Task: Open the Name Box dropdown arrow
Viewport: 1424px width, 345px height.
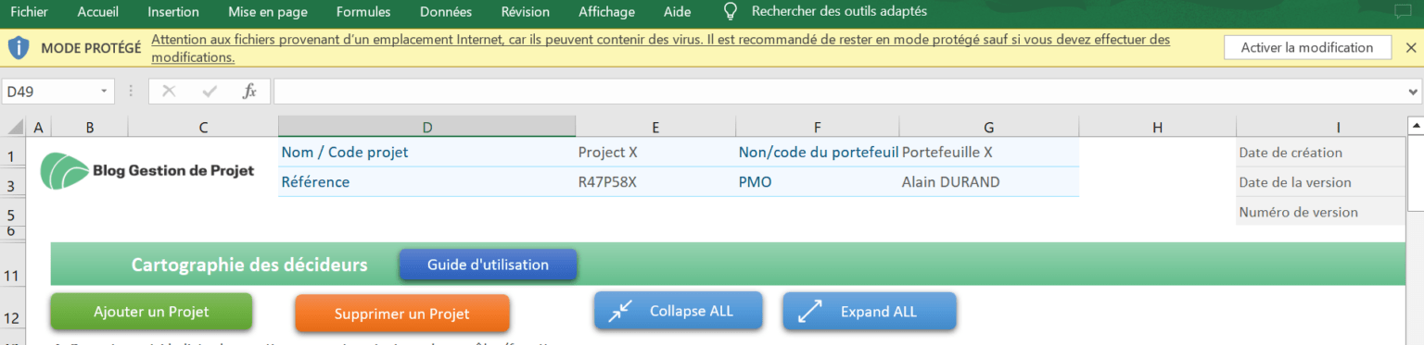Action: pos(103,92)
